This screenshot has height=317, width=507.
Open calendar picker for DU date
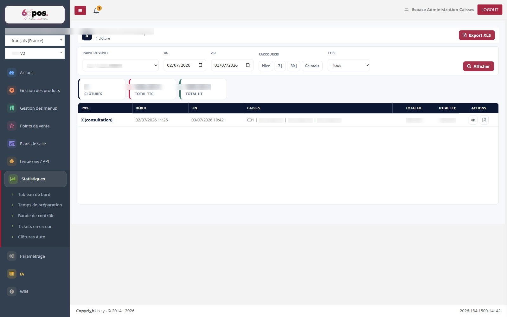[200, 65]
